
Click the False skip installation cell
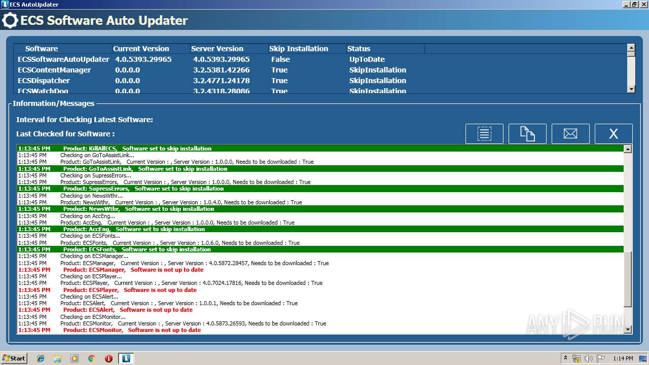[x=280, y=59]
